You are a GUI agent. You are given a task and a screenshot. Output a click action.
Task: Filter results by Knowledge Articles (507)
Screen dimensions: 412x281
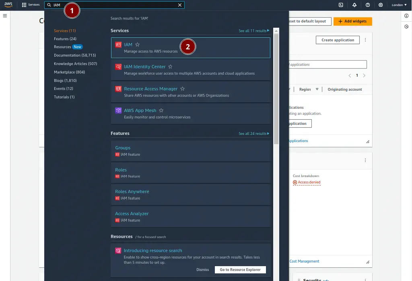[x=75, y=64]
